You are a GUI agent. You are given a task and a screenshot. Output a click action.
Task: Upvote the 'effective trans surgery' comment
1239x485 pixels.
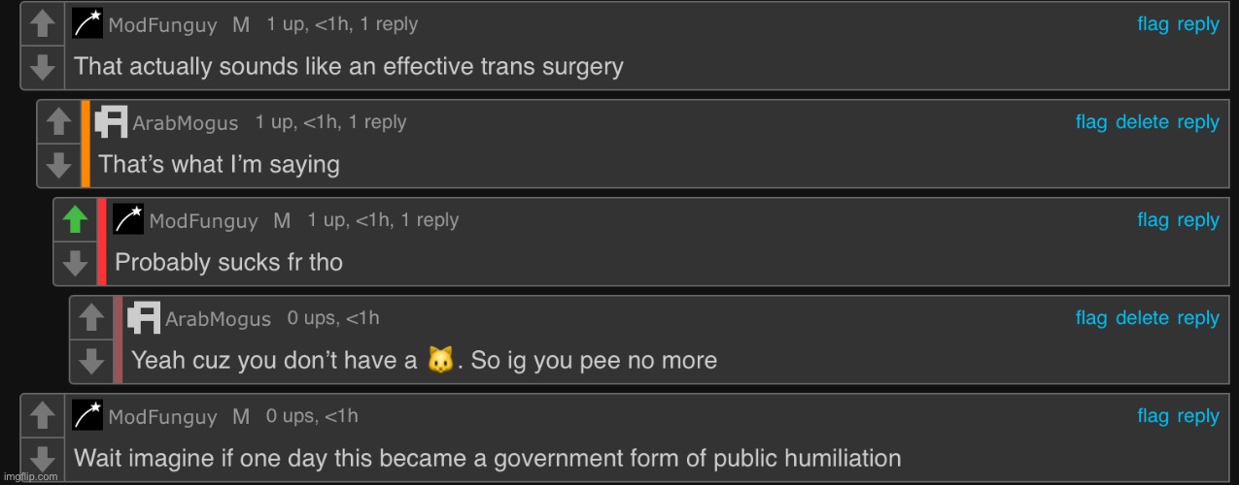(42, 25)
